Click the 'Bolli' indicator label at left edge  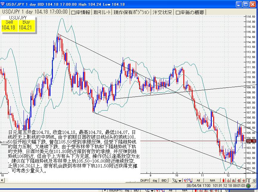[4, 142]
